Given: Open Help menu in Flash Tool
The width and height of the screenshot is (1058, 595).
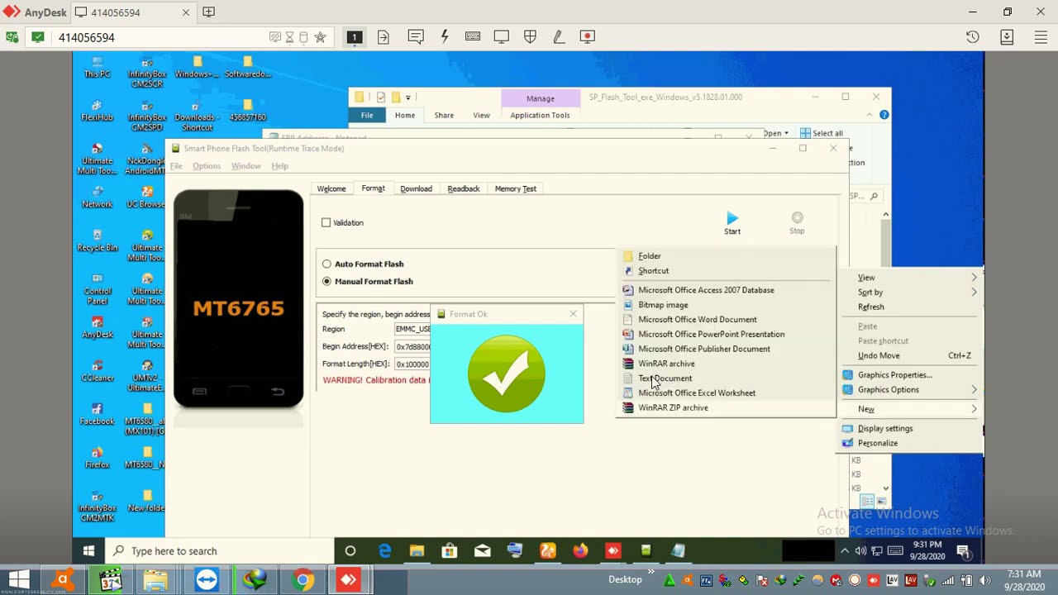Looking at the screenshot, I should tap(280, 166).
